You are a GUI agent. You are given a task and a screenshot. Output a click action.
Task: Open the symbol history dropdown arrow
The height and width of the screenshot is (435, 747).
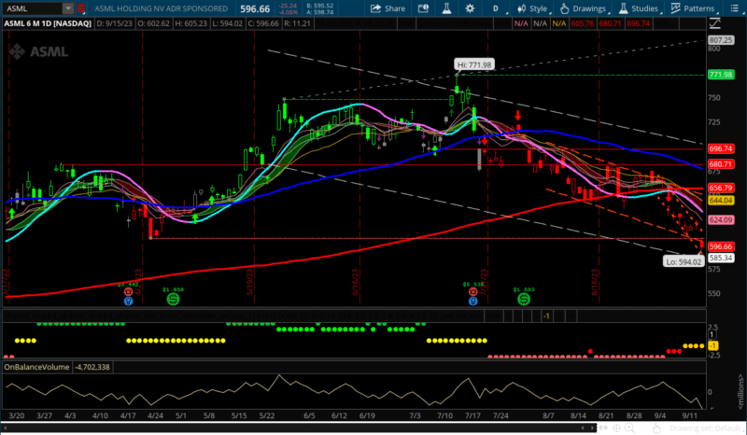point(68,8)
